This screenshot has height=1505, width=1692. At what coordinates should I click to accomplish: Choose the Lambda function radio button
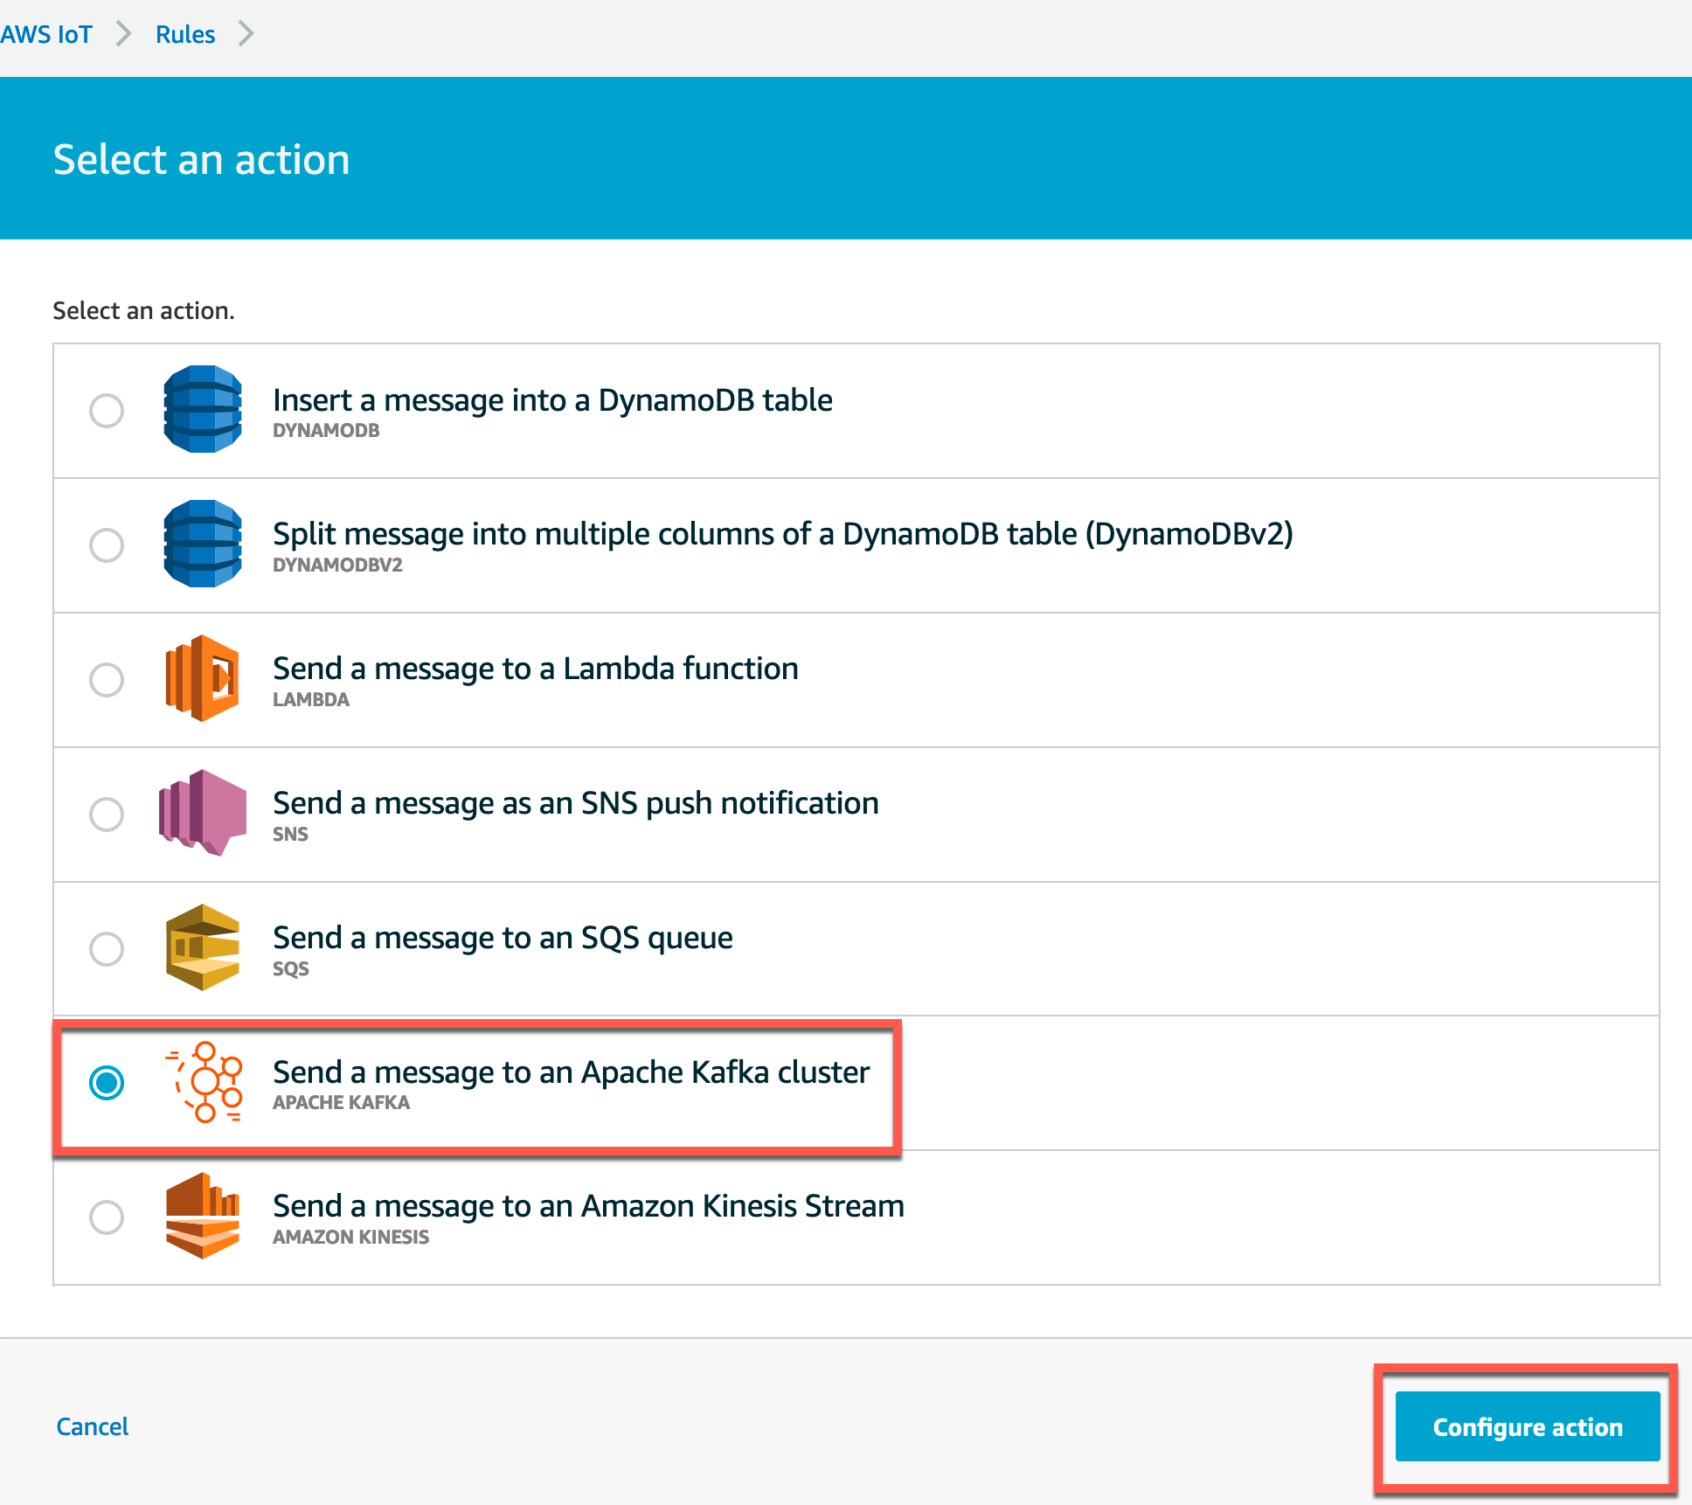(107, 679)
